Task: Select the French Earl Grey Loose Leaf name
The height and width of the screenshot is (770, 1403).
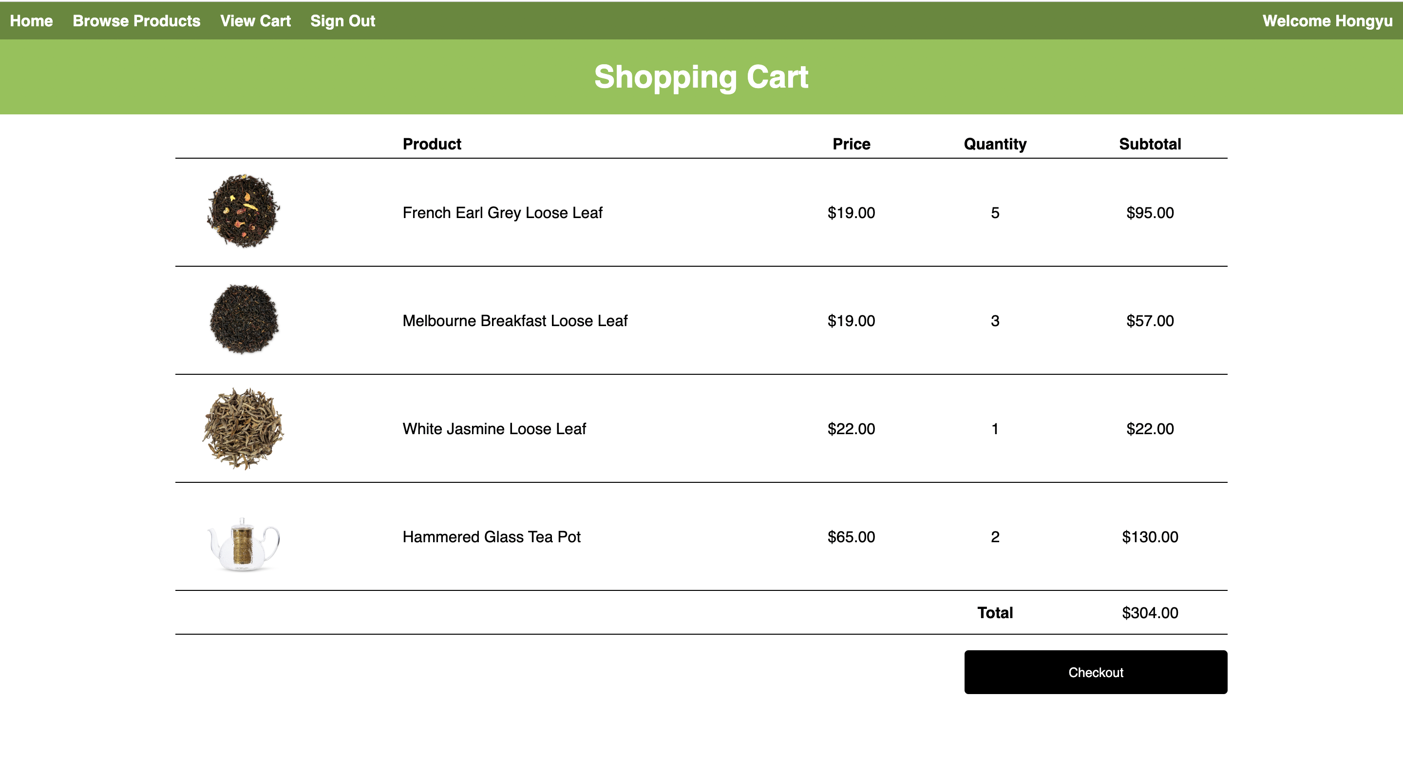Action: tap(502, 213)
